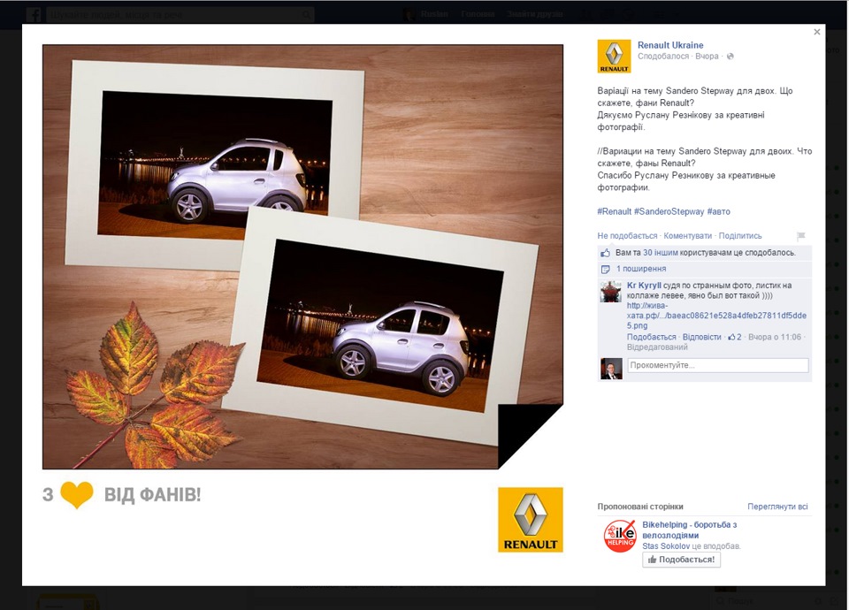Open the list of 30 іншим likers
Image resolution: width=849 pixels, height=610 pixels.
[660, 253]
